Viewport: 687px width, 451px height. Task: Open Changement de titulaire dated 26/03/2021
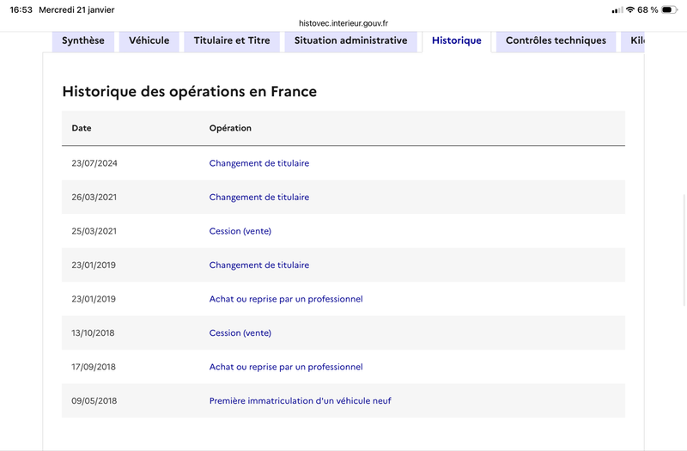259,198
